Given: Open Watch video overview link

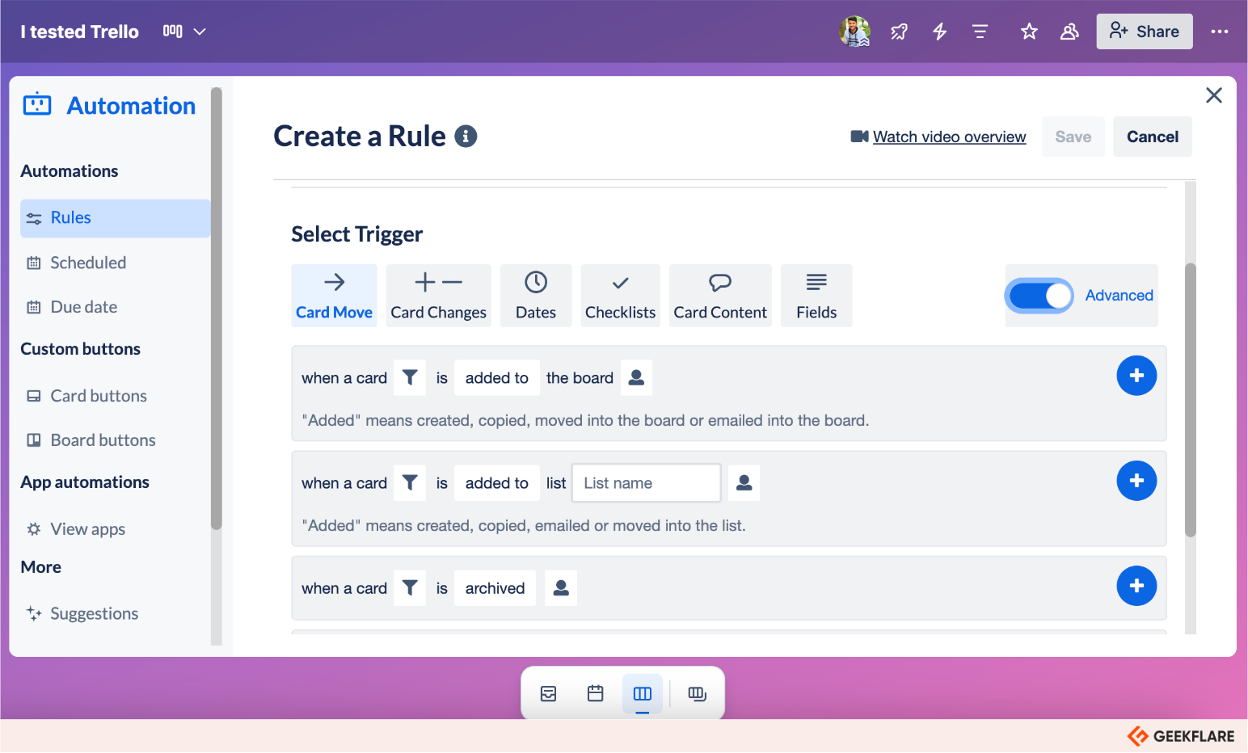Looking at the screenshot, I should coord(949,137).
